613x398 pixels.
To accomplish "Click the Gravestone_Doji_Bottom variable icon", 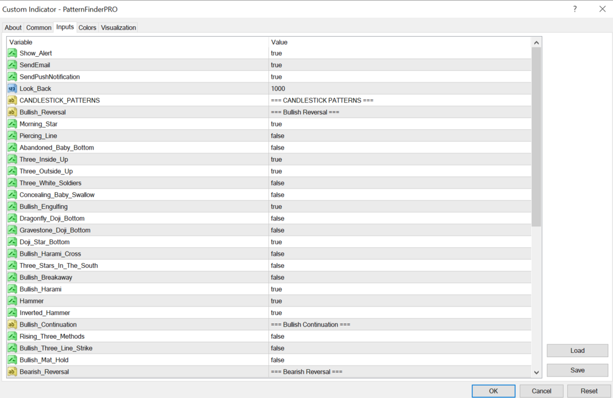I will click(x=12, y=230).
